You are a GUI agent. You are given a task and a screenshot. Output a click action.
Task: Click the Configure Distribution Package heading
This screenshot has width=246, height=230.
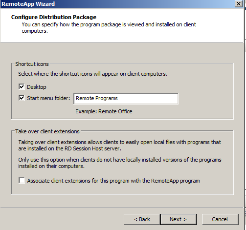[54, 17]
